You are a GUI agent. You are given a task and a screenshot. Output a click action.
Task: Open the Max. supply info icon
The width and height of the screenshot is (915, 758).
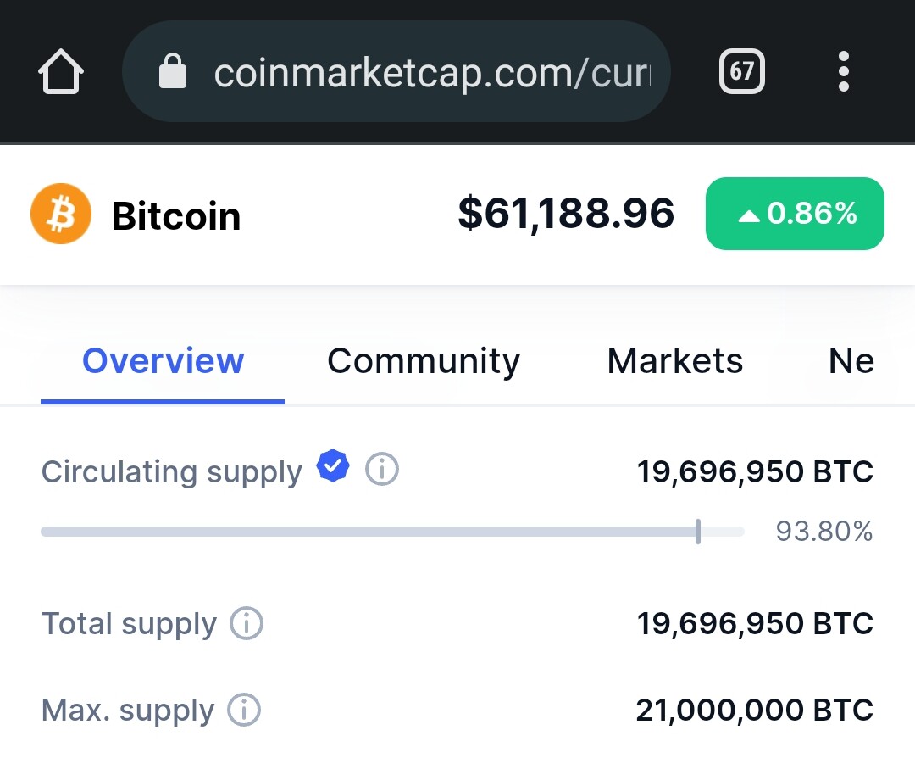pos(244,710)
